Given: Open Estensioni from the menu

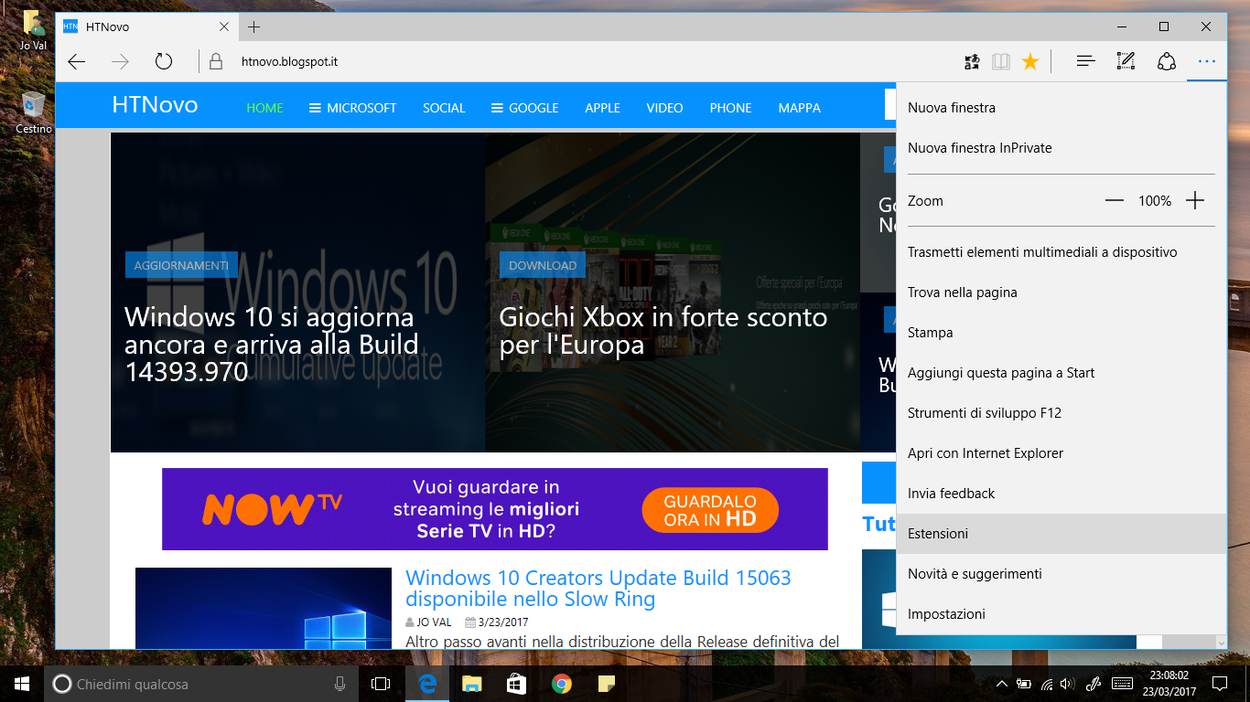Looking at the screenshot, I should point(1061,534).
